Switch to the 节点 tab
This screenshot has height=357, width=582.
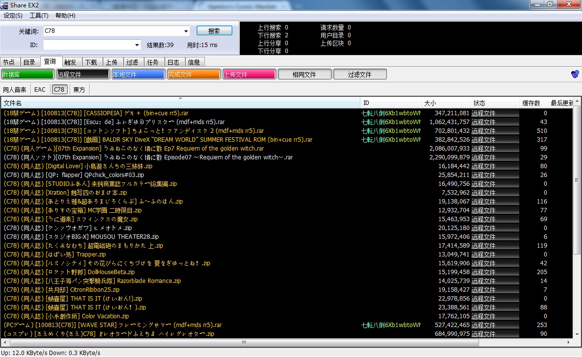coord(9,62)
